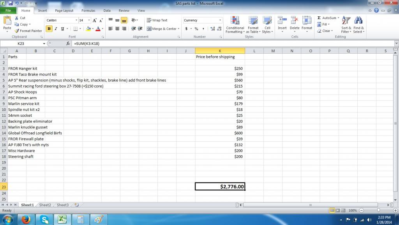Screen dimensions: 399x225
Task: Apply the yellow Fill Color bucket
Action: [x=88, y=29]
